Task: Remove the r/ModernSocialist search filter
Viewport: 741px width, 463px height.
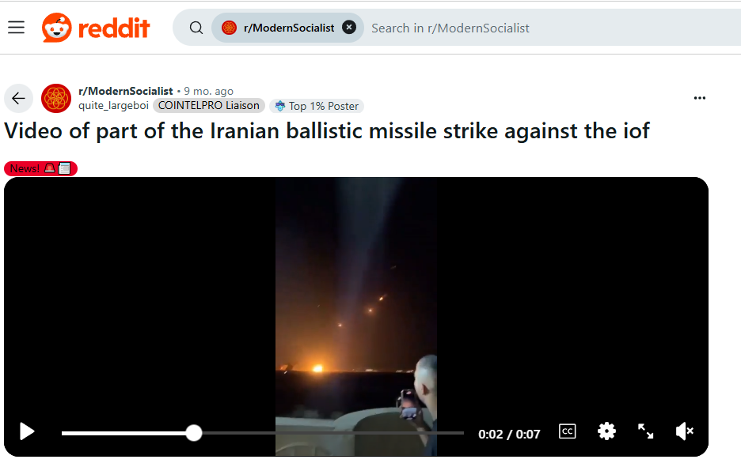Action: pos(349,28)
